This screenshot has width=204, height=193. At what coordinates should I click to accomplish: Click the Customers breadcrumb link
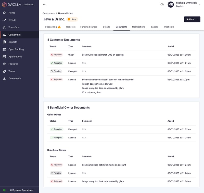tap(48, 14)
